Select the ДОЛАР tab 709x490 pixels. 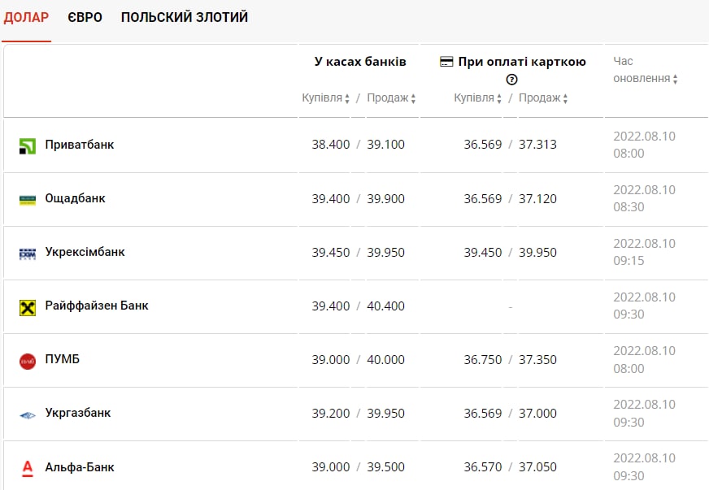tap(26, 17)
